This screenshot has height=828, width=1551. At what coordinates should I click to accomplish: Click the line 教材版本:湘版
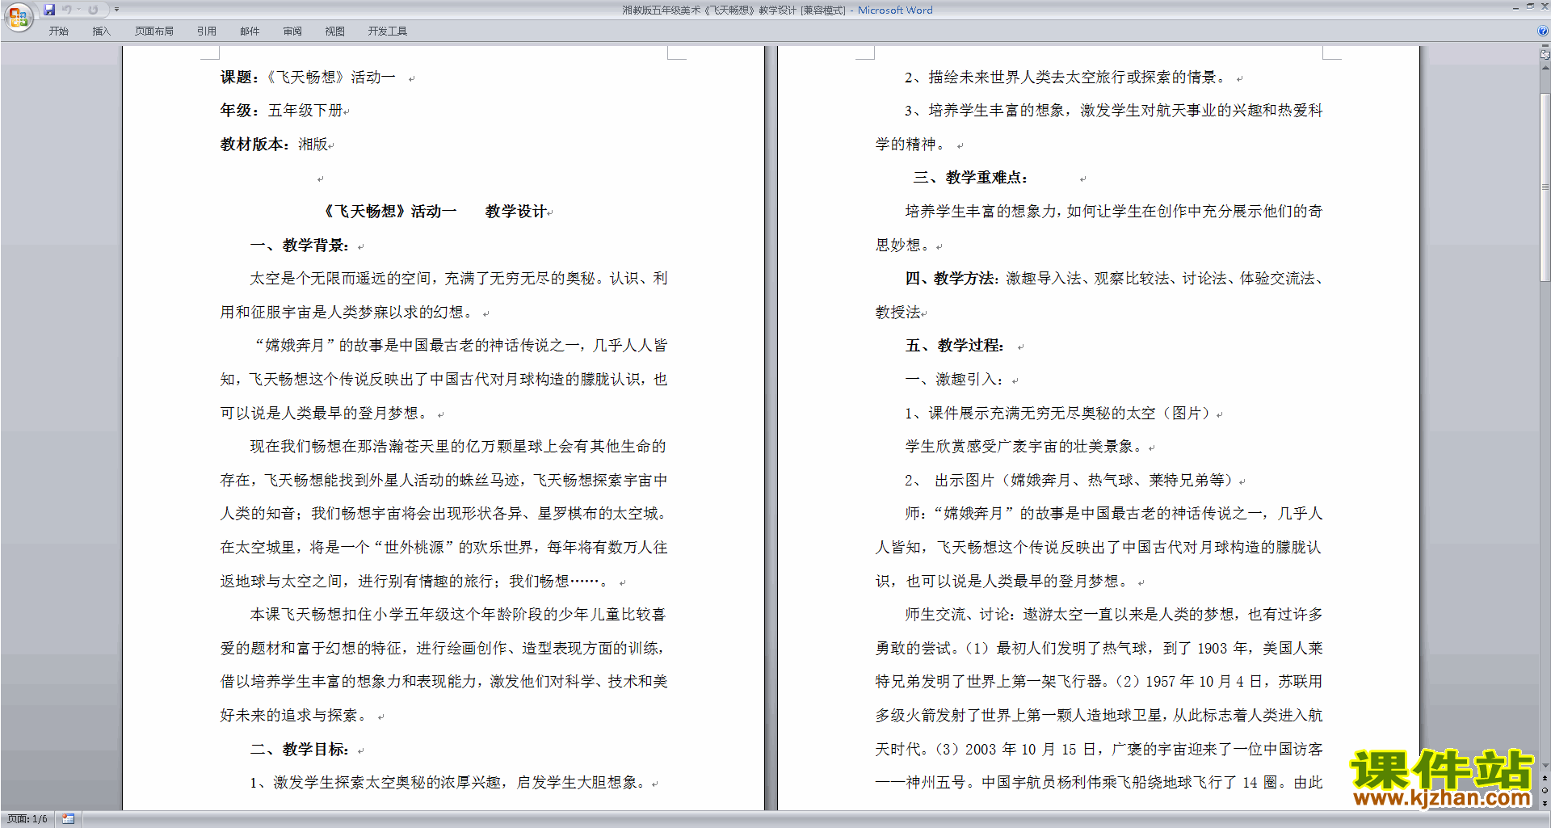(274, 145)
